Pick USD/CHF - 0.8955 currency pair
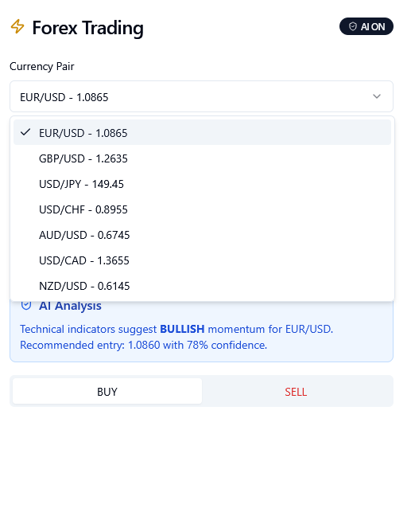The height and width of the screenshot is (516, 411). coord(202,209)
